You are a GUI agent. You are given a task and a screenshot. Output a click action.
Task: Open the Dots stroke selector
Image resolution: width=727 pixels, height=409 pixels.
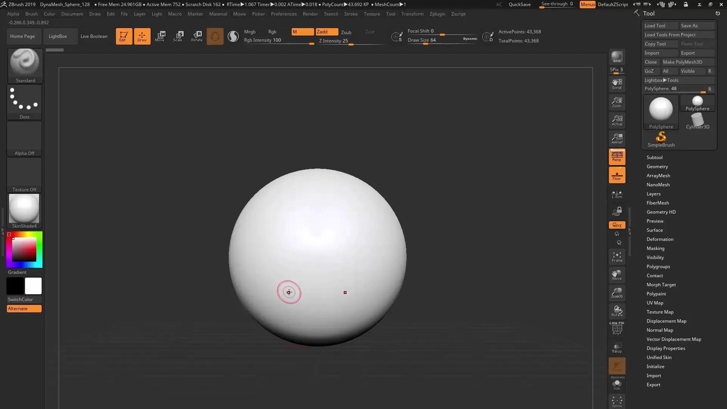tap(25, 102)
